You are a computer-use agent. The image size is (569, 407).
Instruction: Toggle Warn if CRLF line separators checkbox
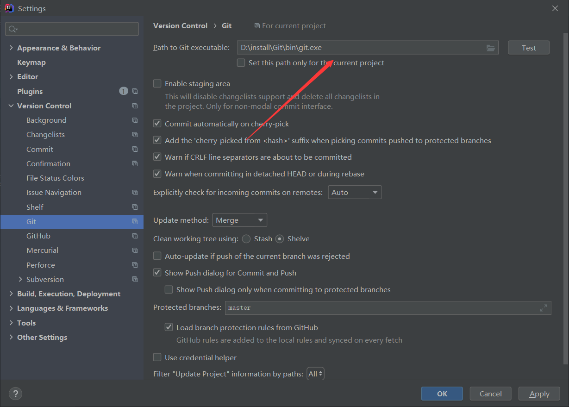pyautogui.click(x=157, y=157)
